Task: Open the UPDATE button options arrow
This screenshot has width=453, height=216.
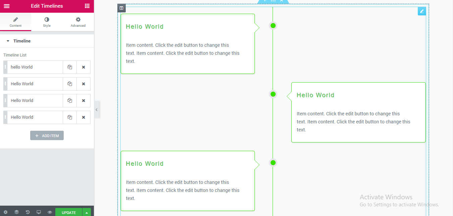Action: click(87, 212)
